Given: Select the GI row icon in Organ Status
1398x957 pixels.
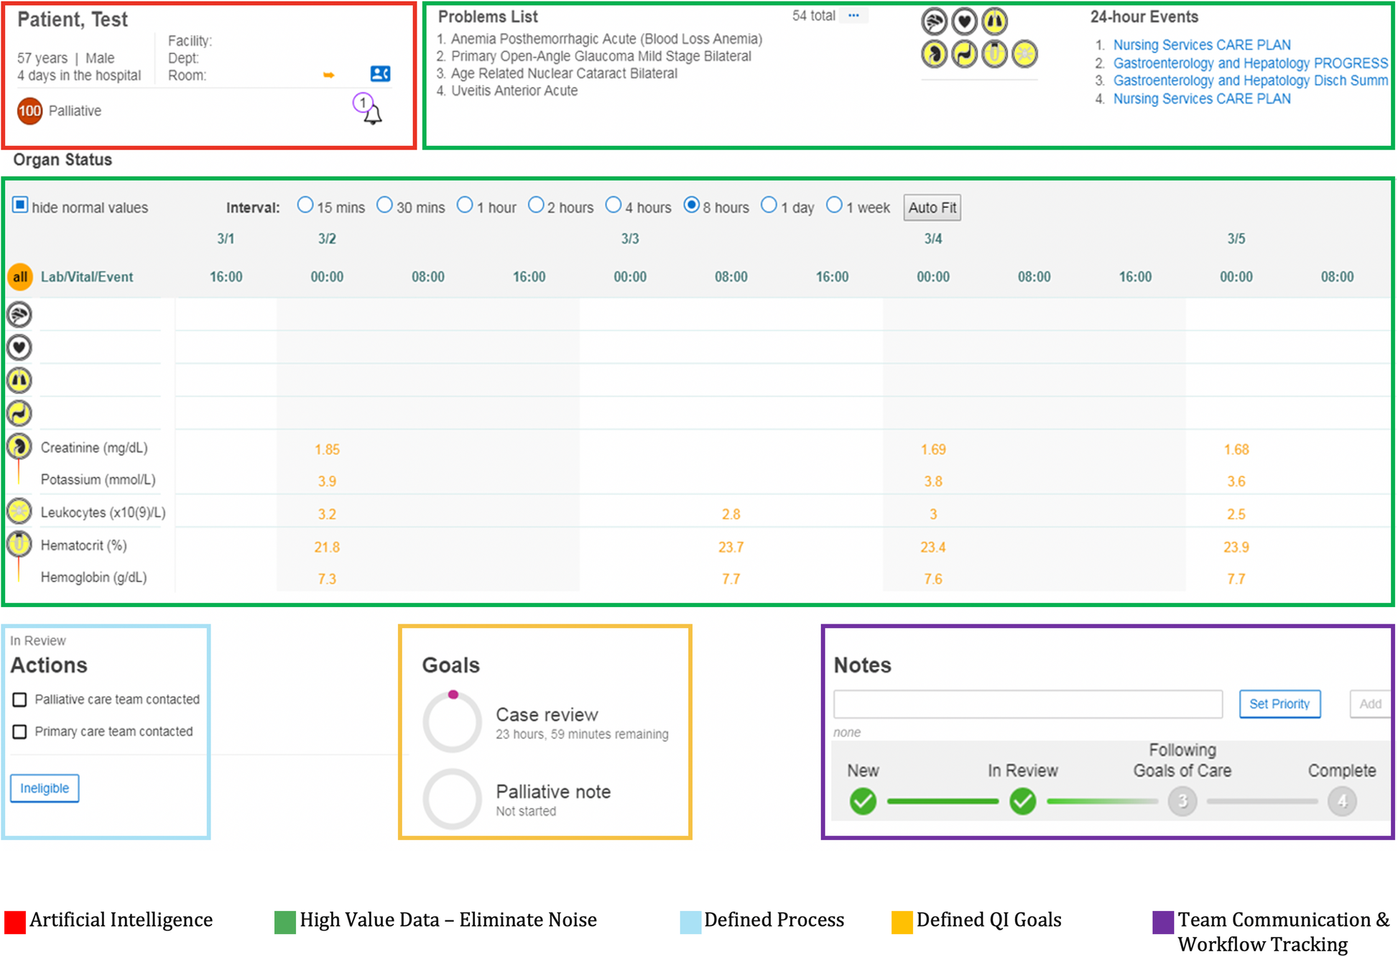Looking at the screenshot, I should tap(19, 413).
